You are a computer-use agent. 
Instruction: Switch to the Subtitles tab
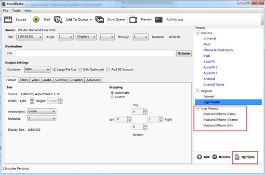click(x=61, y=80)
